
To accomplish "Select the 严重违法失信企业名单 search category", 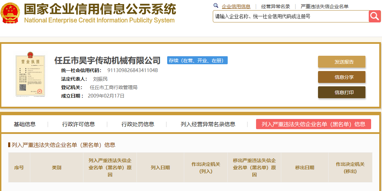I will 324,6.
